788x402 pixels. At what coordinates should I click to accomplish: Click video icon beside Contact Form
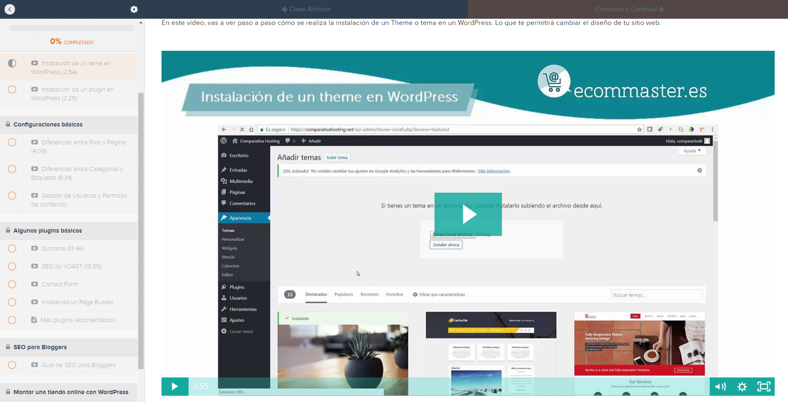[x=35, y=284]
